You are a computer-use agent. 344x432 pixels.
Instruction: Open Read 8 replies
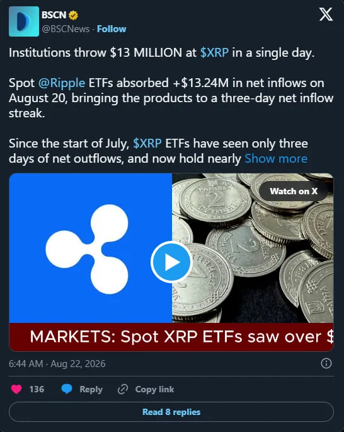click(x=171, y=412)
